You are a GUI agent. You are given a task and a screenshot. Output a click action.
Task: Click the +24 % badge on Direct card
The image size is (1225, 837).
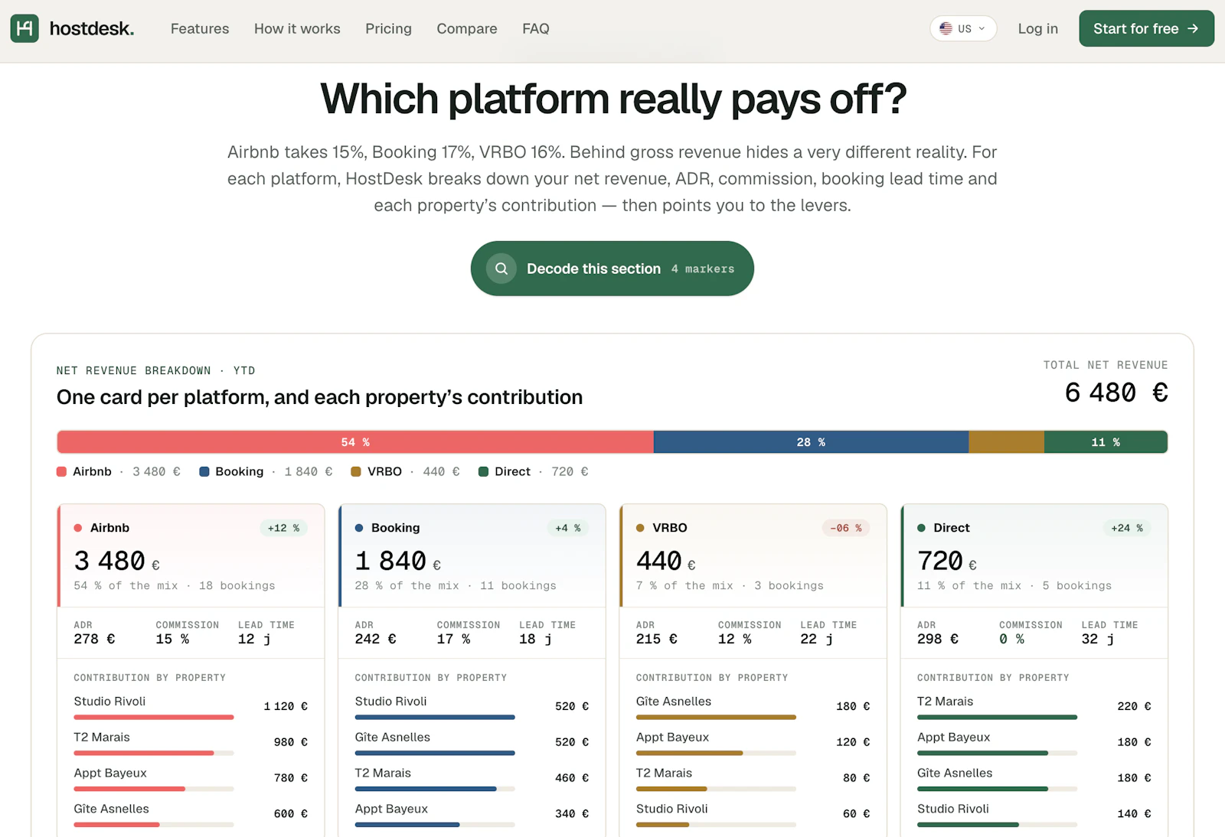[1127, 528]
